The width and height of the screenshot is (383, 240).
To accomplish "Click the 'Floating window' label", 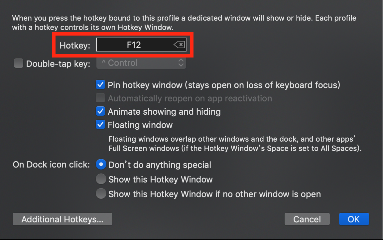I will click(140, 125).
